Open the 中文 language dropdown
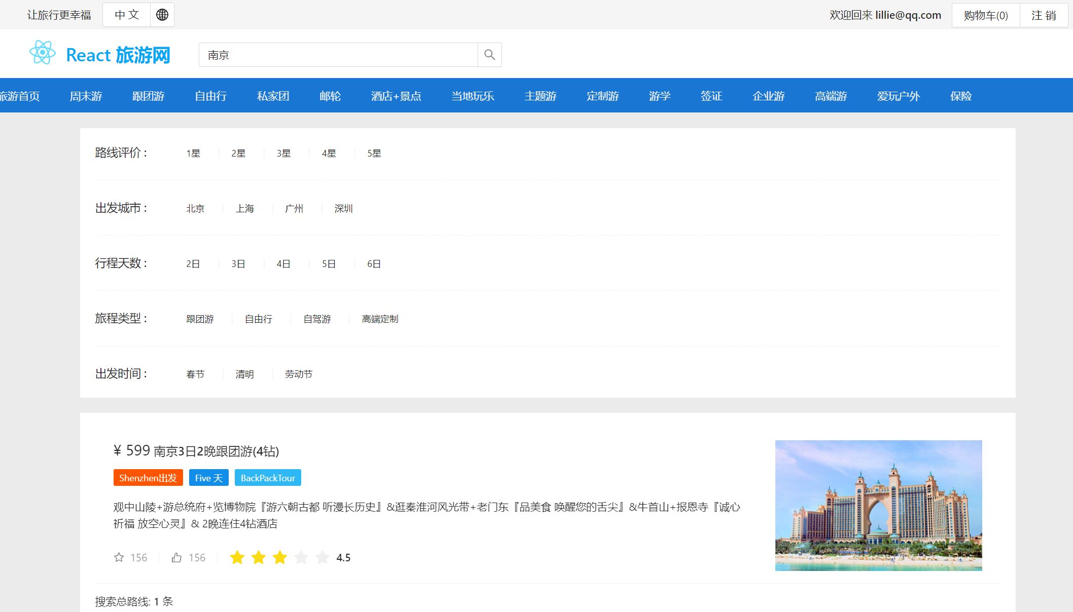Screen dimensions: 1073x612 pyautogui.click(x=127, y=15)
